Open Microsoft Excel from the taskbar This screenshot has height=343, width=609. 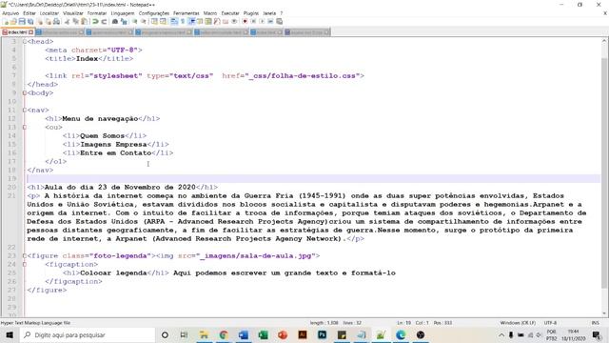point(263,334)
